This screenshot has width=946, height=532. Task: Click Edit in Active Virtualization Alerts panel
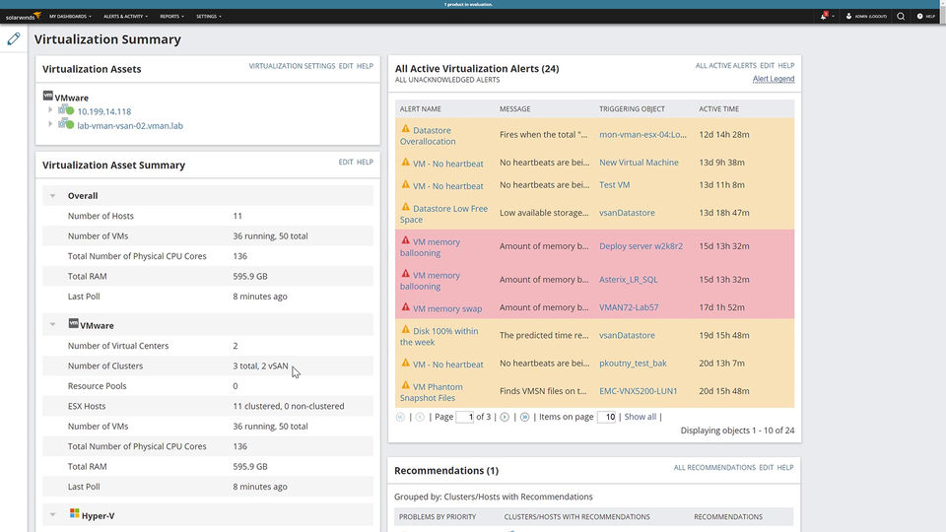[767, 65]
